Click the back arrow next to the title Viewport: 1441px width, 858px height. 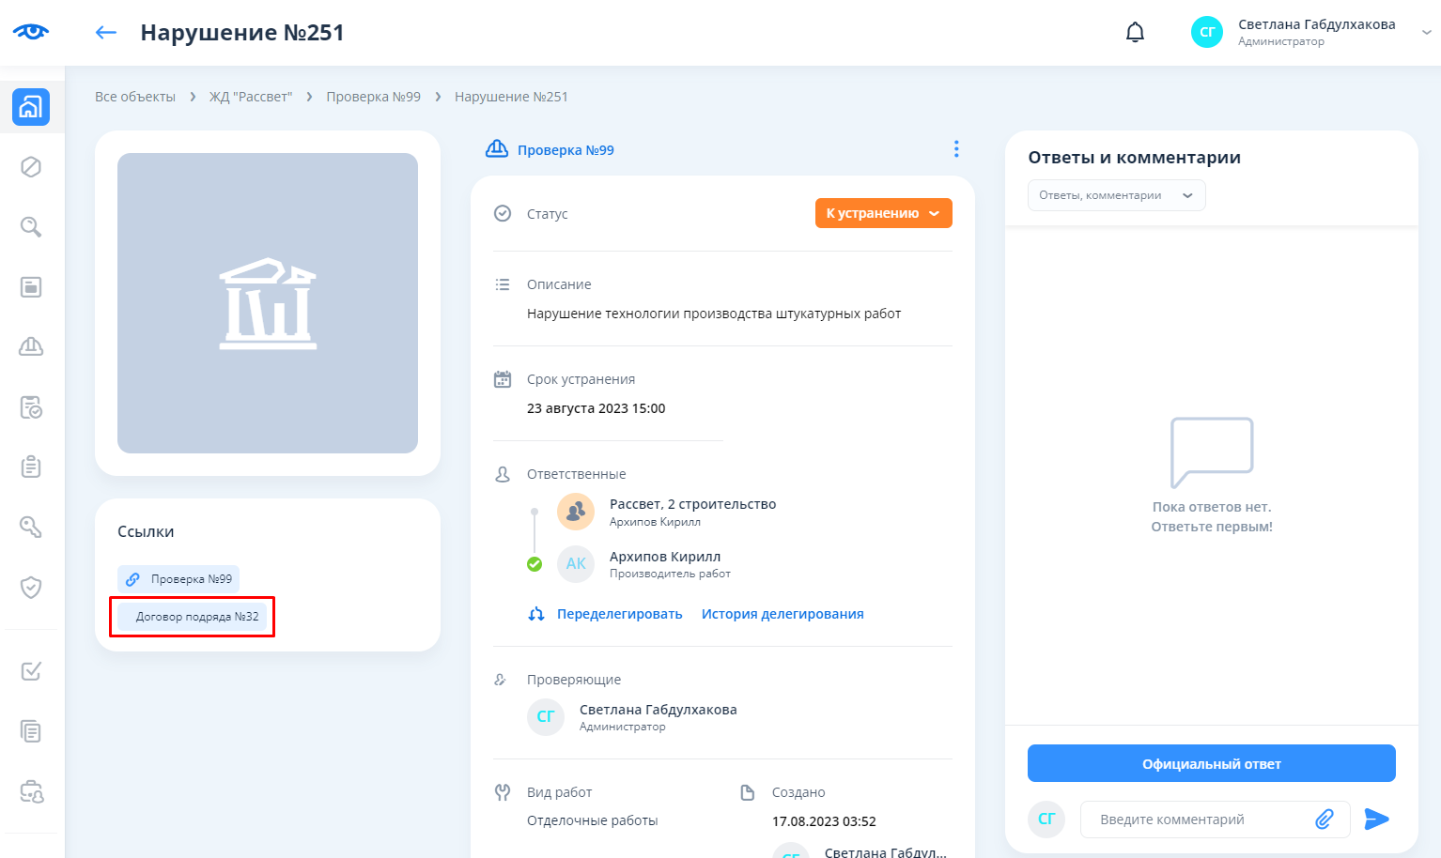[x=106, y=33]
